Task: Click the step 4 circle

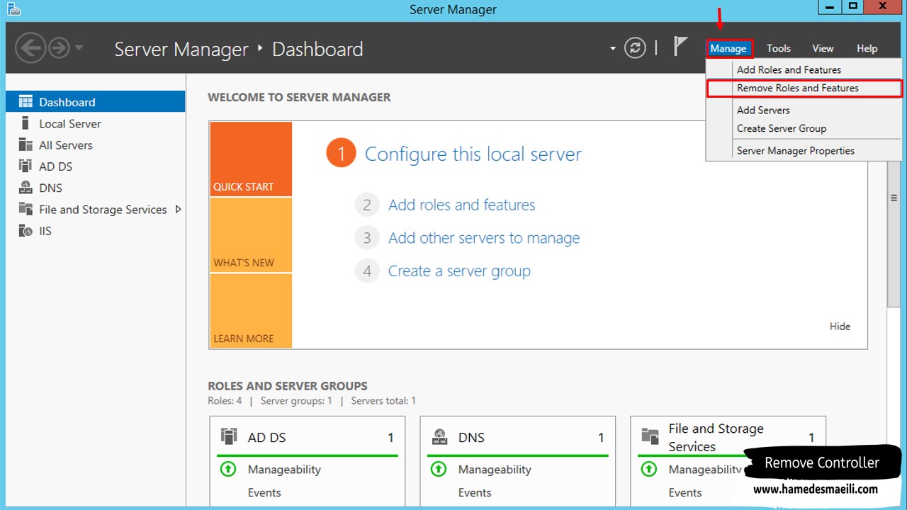Action: tap(367, 271)
